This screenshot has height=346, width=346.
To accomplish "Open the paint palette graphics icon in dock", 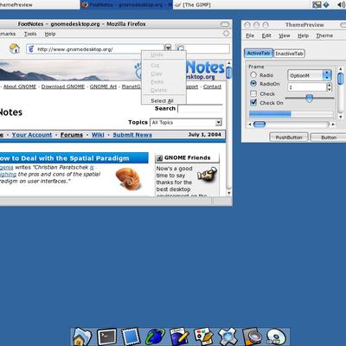I will pos(203,336).
